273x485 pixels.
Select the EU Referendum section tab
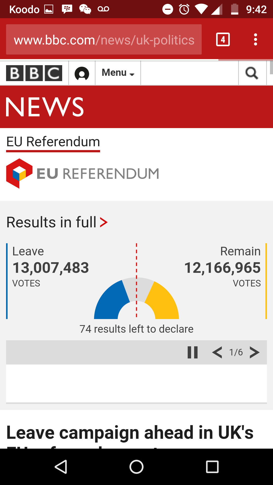coord(53,142)
